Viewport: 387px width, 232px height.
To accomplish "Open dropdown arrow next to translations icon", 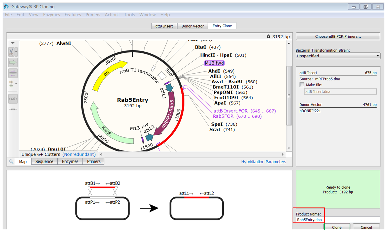I will [16, 84].
